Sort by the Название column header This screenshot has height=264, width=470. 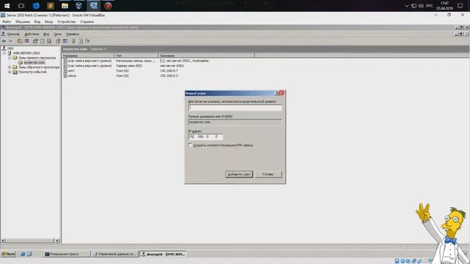[88, 56]
